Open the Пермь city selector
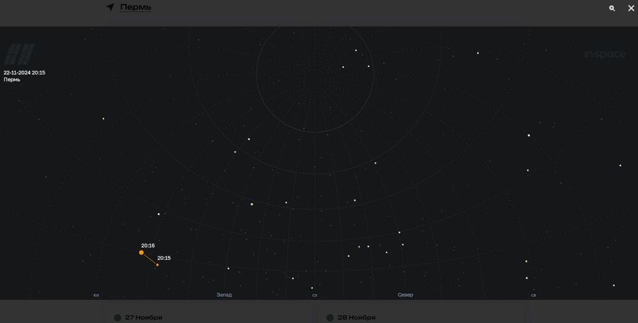This screenshot has width=638, height=323. tap(135, 7)
